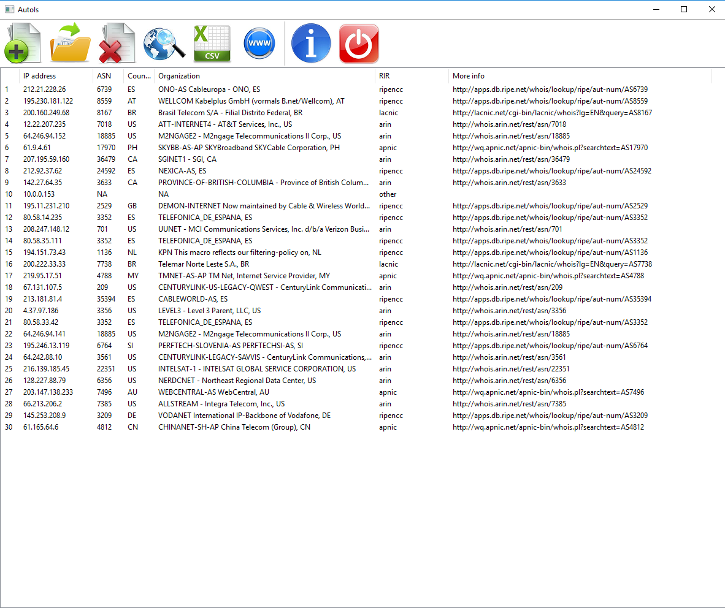This screenshot has height=608, width=725.
Task: Select the SKYBB-AS-AP SKYBroadband organization row
Action: (249, 147)
